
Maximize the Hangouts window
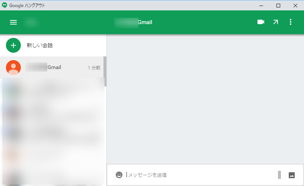pyautogui.click(x=278, y=6)
